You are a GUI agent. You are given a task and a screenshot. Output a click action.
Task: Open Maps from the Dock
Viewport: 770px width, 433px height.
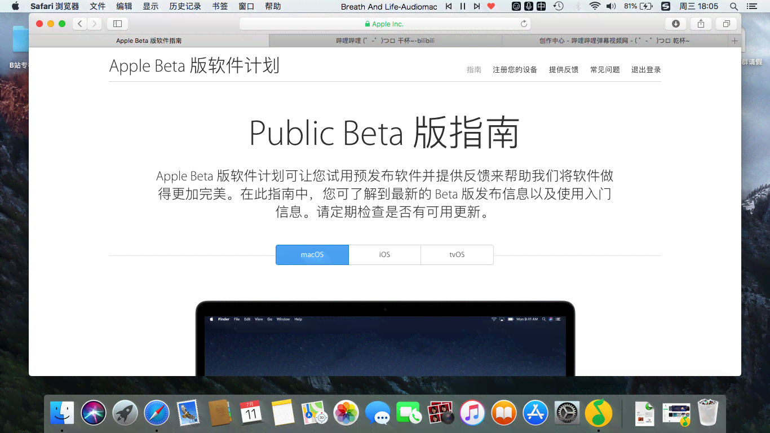(x=315, y=413)
